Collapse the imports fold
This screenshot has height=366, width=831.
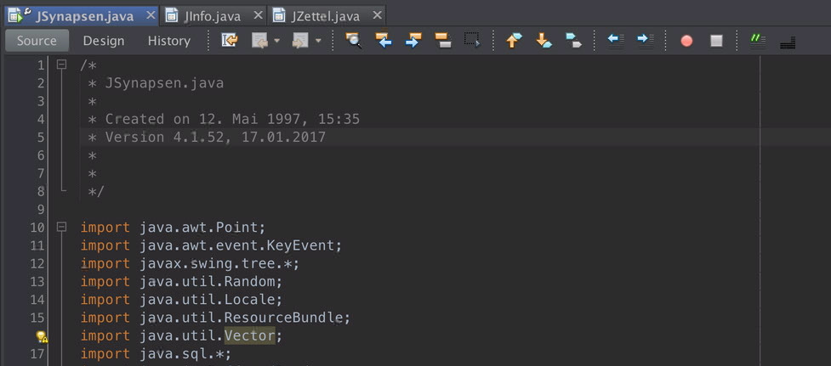[x=61, y=228]
